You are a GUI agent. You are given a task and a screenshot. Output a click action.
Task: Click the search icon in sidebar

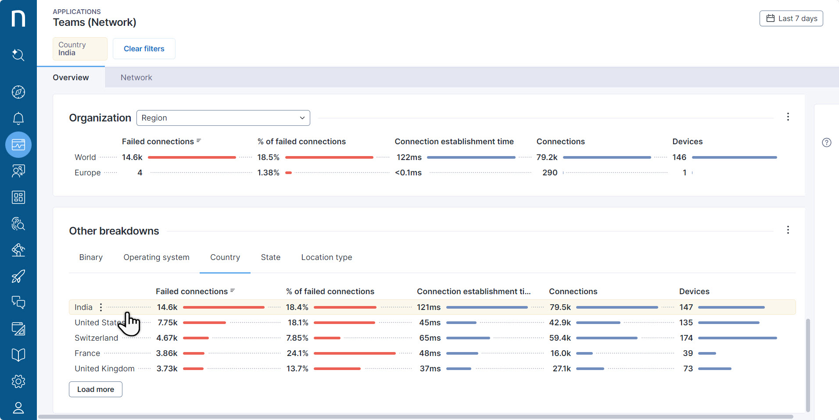(x=18, y=55)
